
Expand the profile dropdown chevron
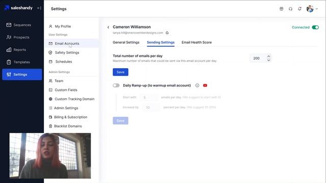click(x=317, y=9)
